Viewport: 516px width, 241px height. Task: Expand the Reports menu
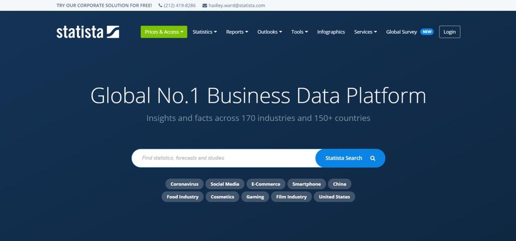[237, 32]
